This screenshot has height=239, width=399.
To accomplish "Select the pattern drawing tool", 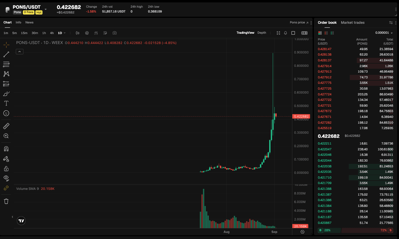I will pyautogui.click(x=6, y=74).
